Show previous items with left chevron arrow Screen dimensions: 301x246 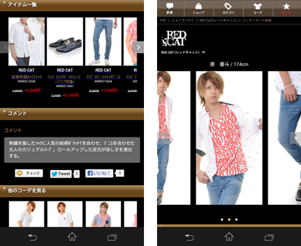5,47
